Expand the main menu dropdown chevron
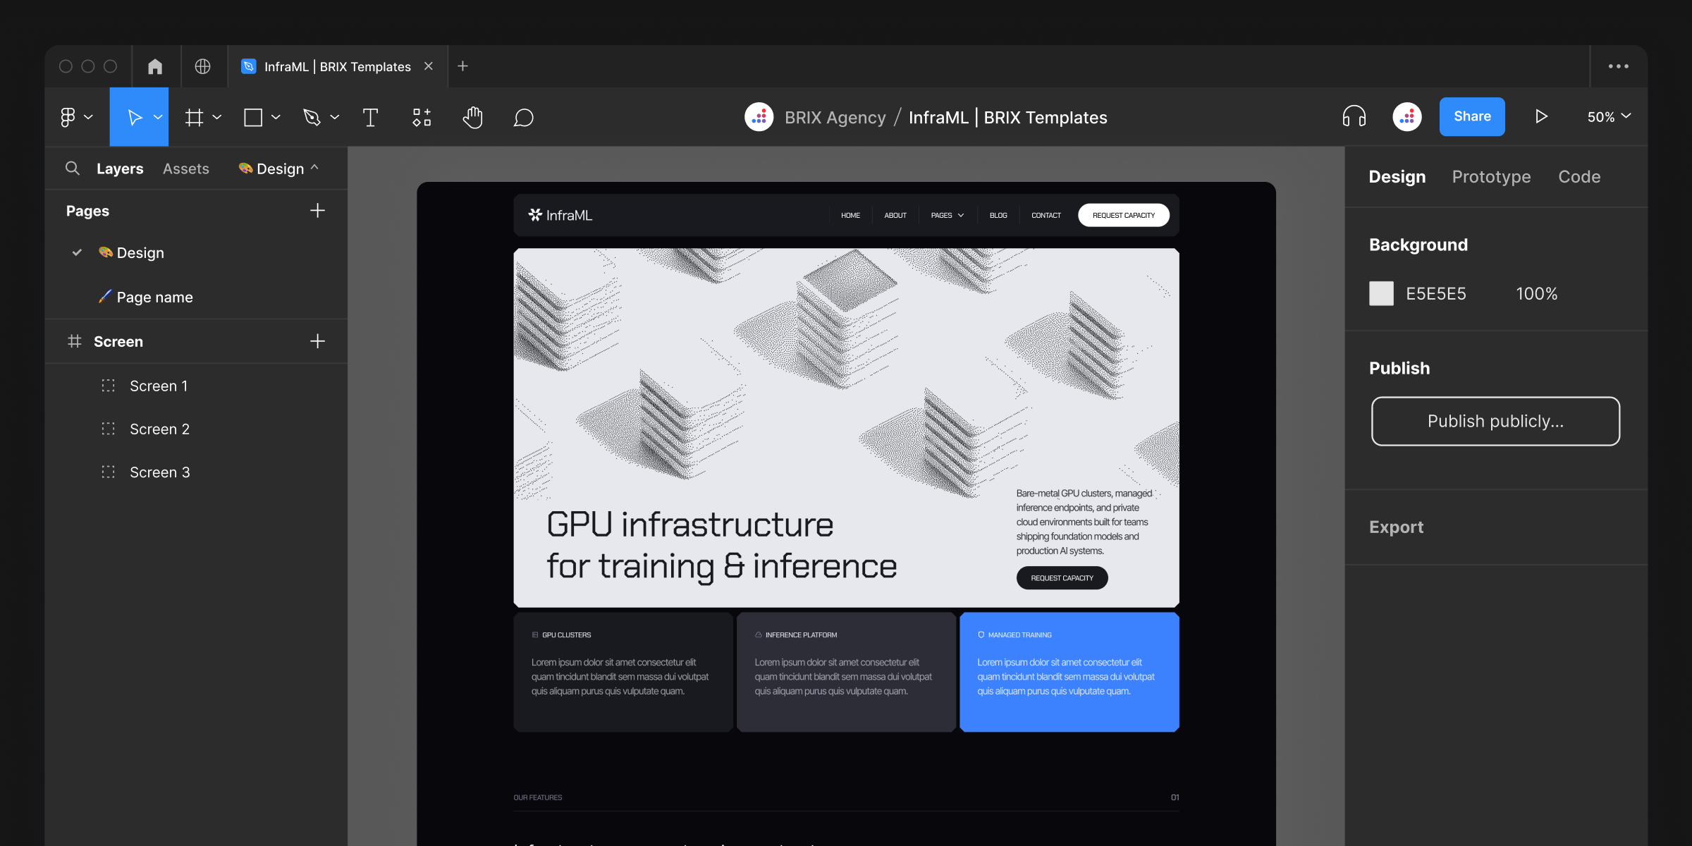Screen dimensions: 1692x846 (89, 117)
